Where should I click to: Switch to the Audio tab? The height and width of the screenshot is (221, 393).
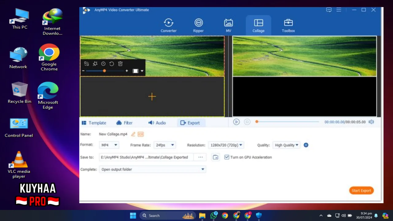coord(157,123)
